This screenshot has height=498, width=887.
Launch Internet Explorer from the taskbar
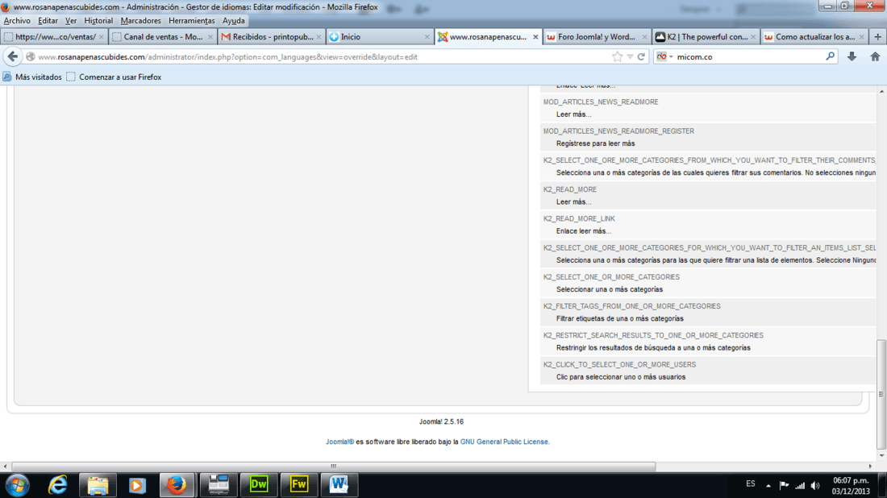(x=58, y=485)
